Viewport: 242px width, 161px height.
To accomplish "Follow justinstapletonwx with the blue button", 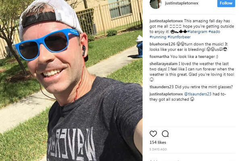I will 226,3.
